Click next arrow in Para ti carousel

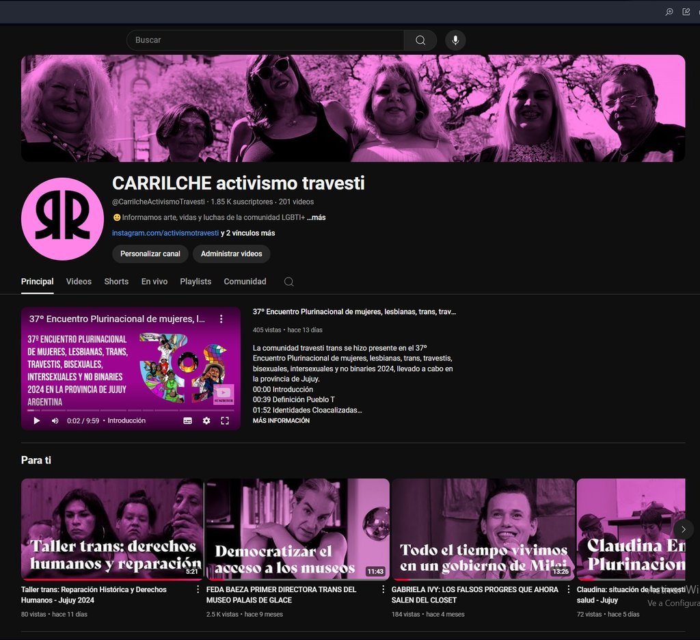coord(683,529)
